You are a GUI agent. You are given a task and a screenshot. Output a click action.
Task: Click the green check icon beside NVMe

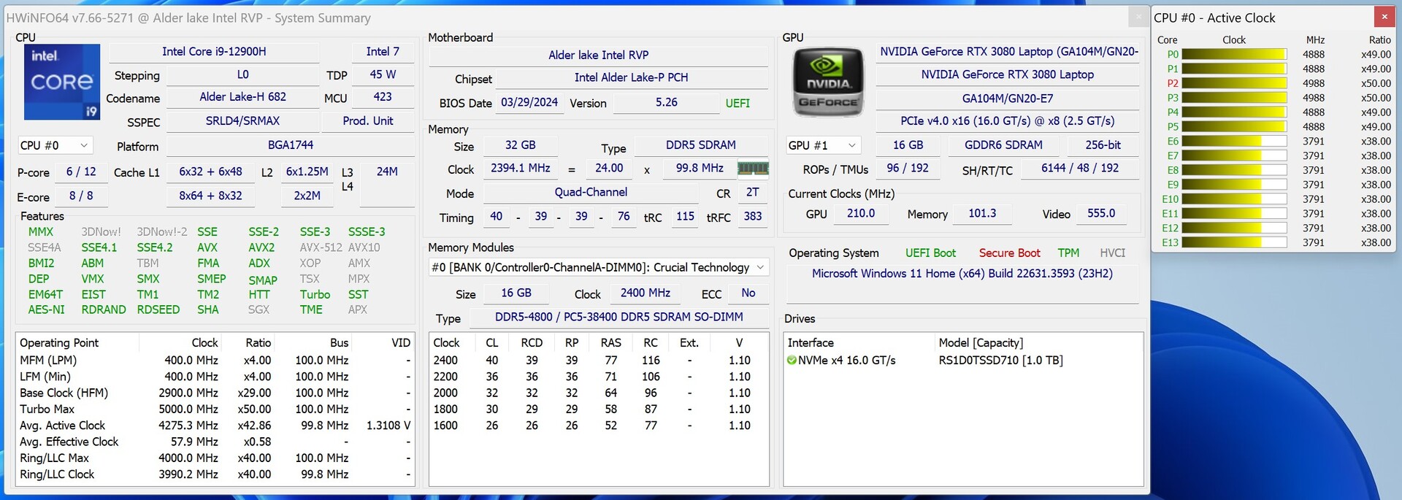coord(792,361)
